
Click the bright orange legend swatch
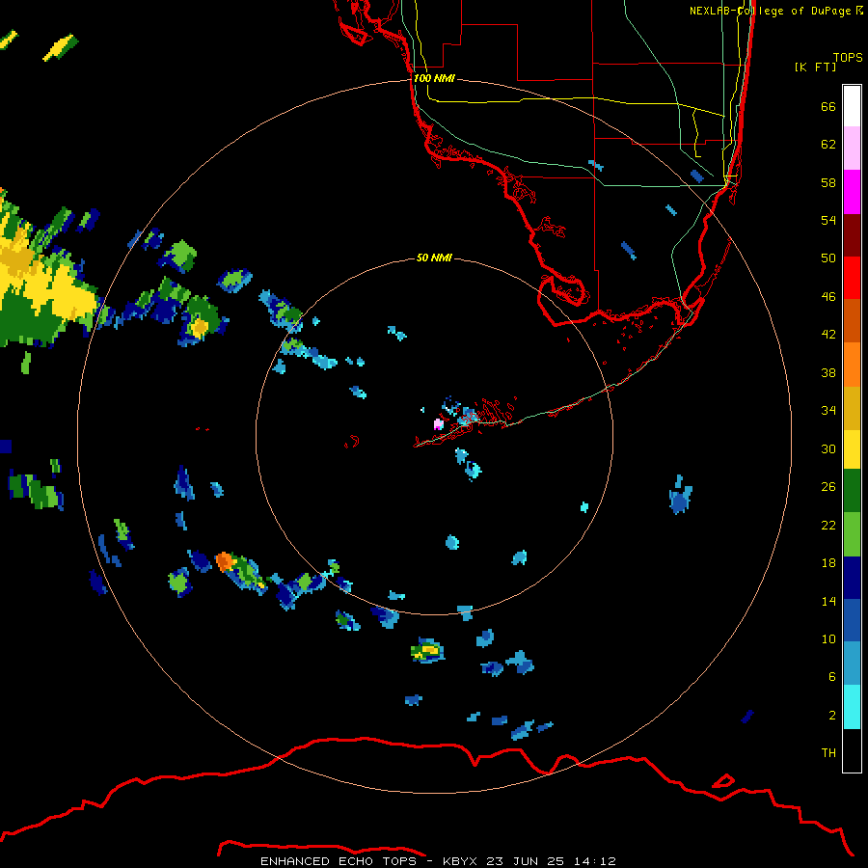852,365
